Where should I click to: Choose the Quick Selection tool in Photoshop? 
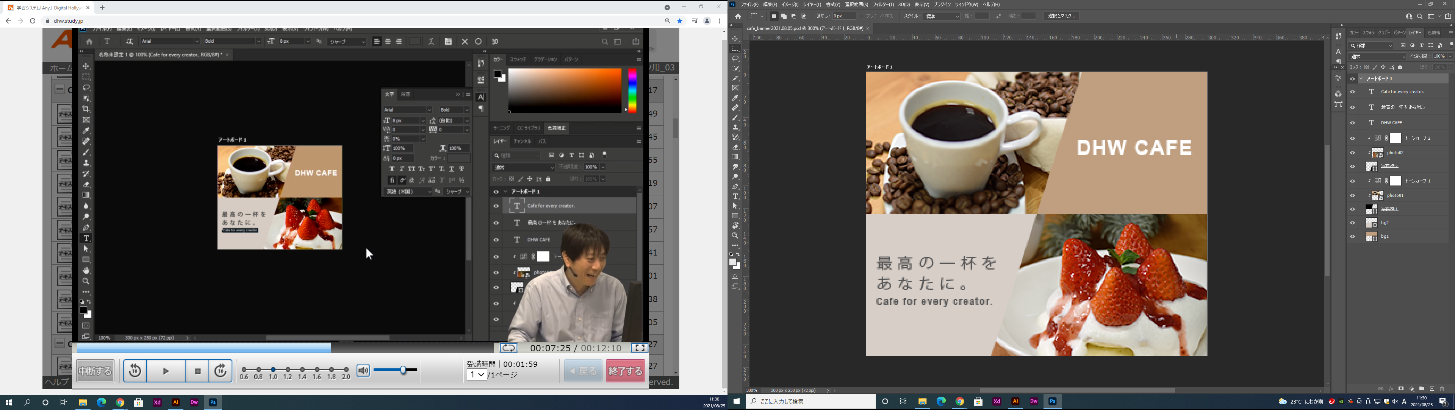tap(735, 68)
